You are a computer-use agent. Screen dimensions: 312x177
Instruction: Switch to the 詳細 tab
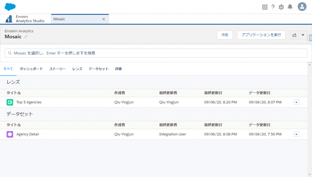(x=119, y=69)
